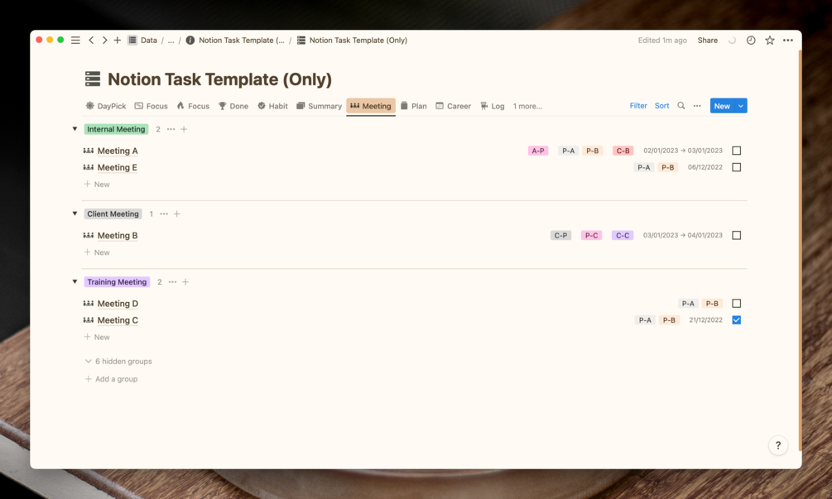This screenshot has width=832, height=499.
Task: Click the red C-B tag on Meeting A
Action: click(623, 151)
